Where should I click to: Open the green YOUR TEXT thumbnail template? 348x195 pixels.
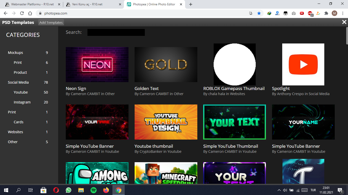point(235,122)
